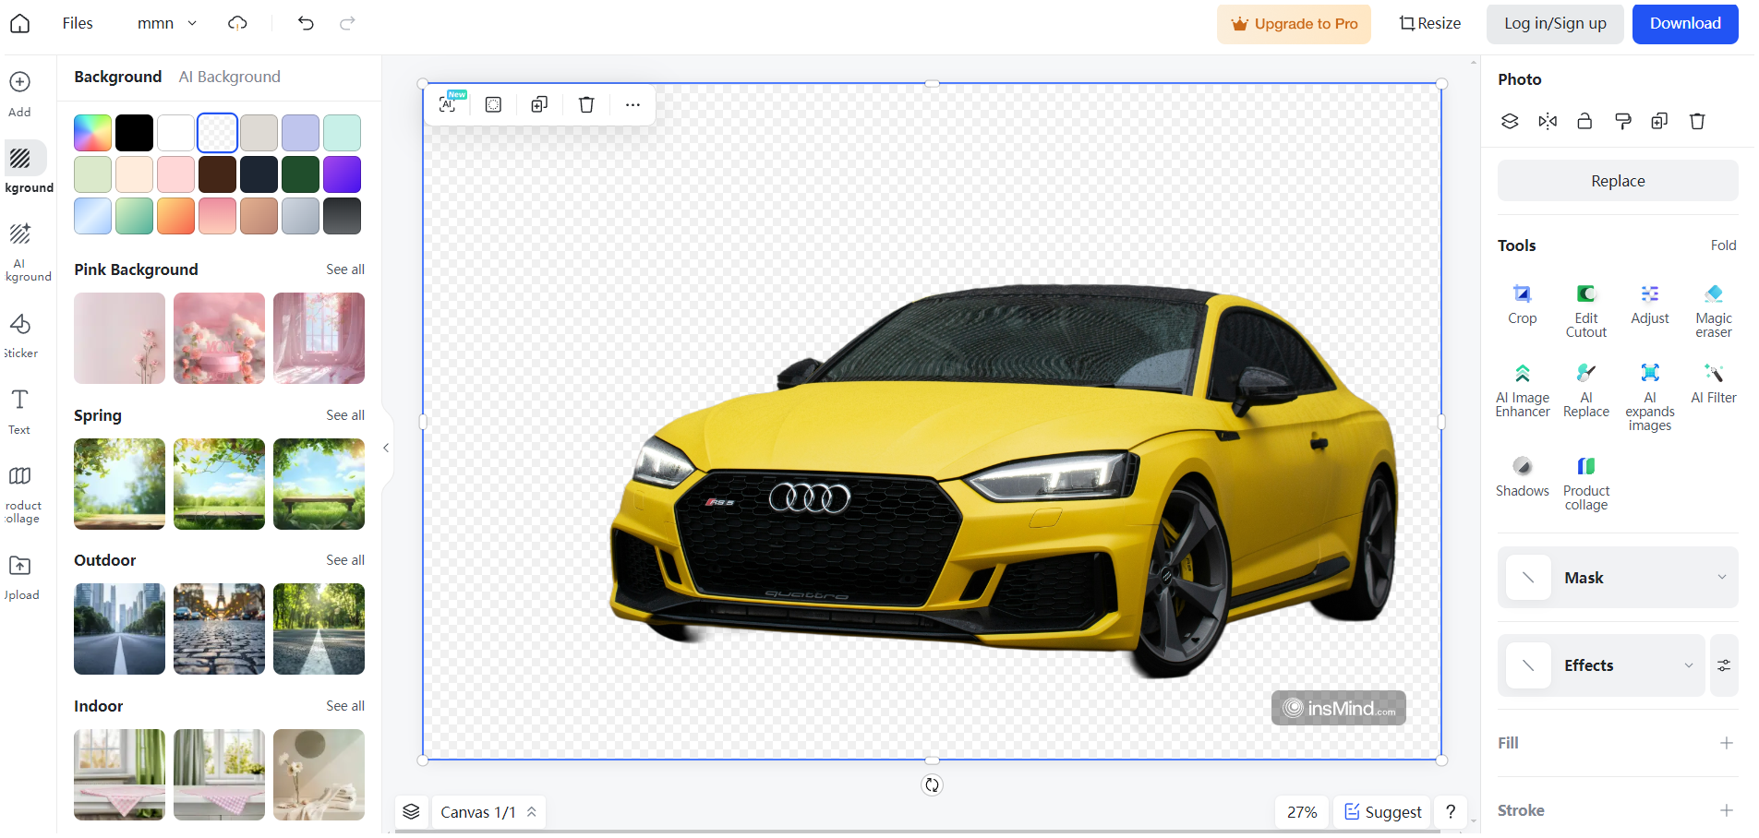Copy style with the paint roller icon
The height and width of the screenshot is (838, 1759).
(1622, 121)
